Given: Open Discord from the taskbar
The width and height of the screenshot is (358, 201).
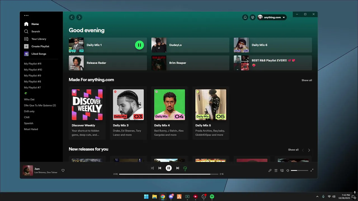Looking at the screenshot, I should 171,197.
